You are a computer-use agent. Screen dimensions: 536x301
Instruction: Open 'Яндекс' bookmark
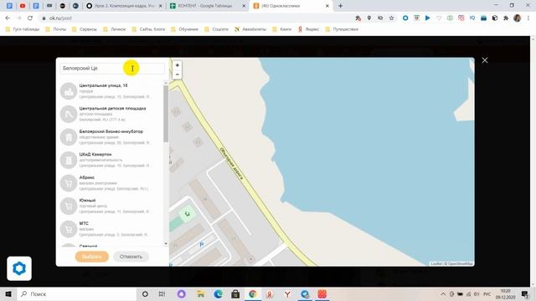(x=309, y=29)
